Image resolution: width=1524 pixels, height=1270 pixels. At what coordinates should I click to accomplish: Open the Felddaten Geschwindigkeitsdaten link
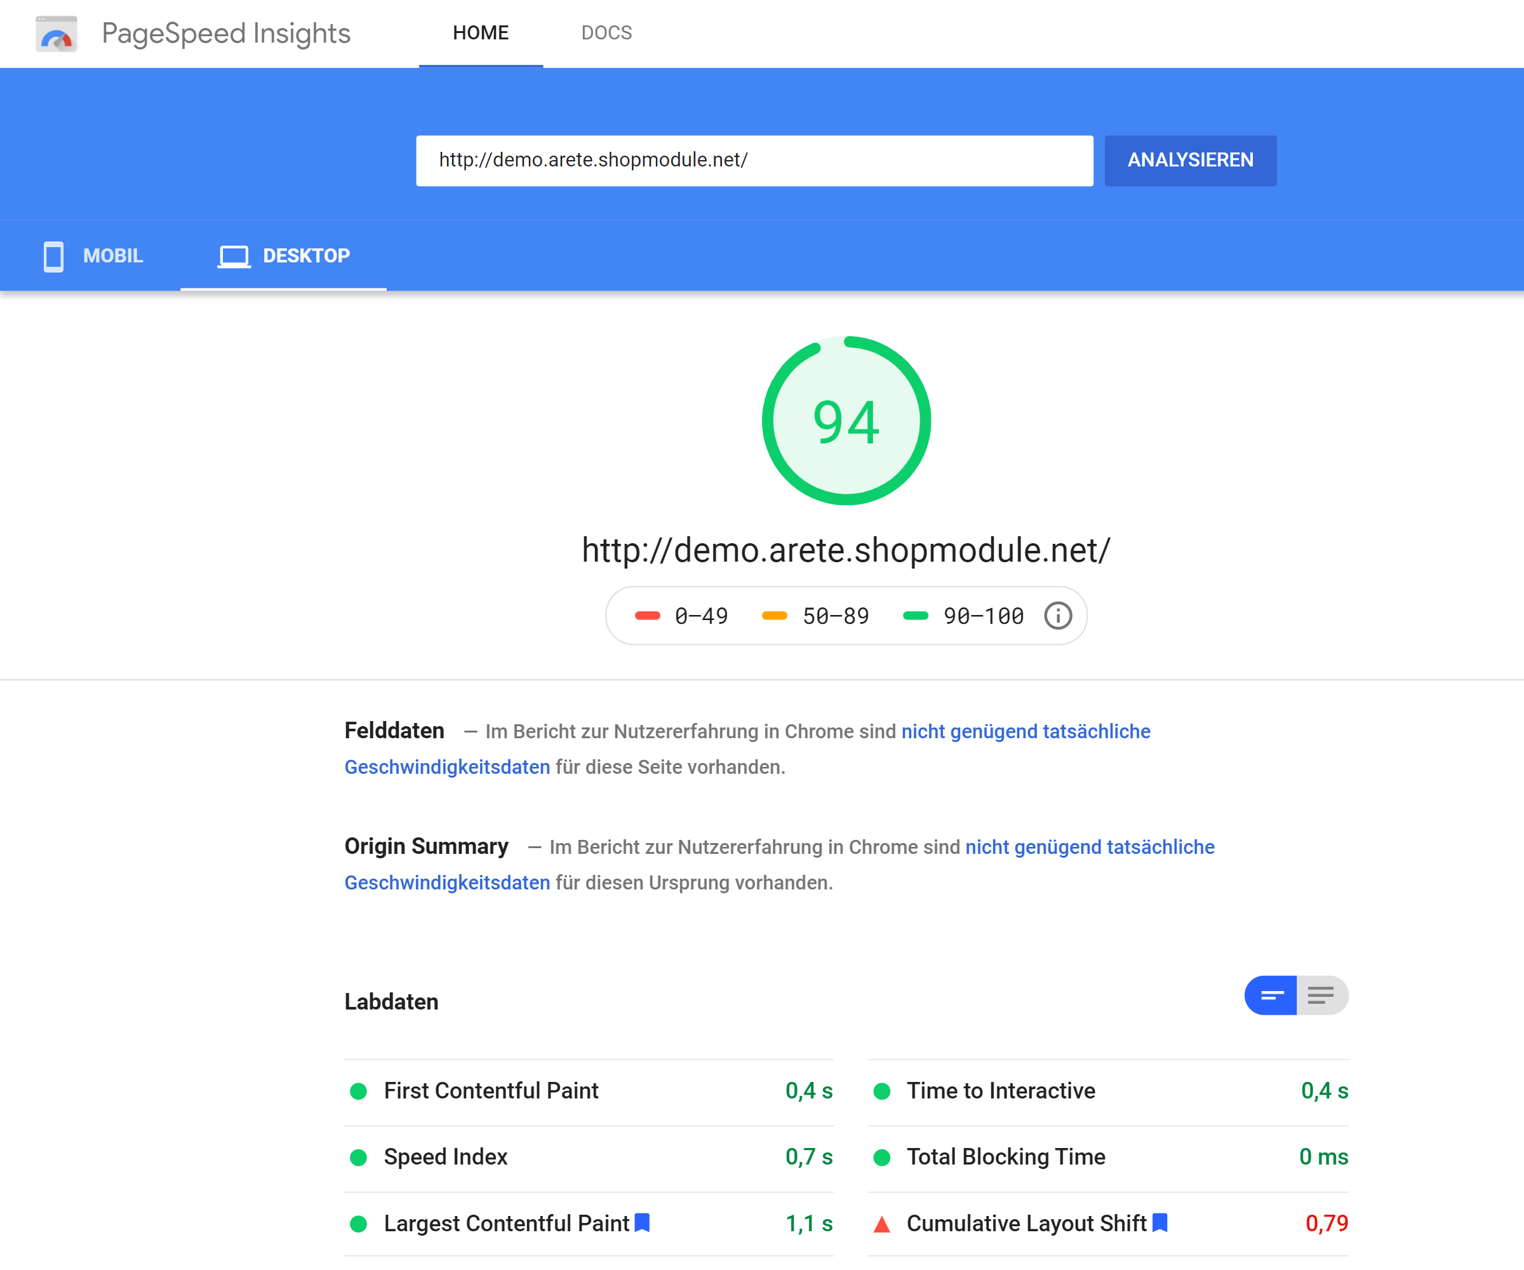click(x=447, y=767)
